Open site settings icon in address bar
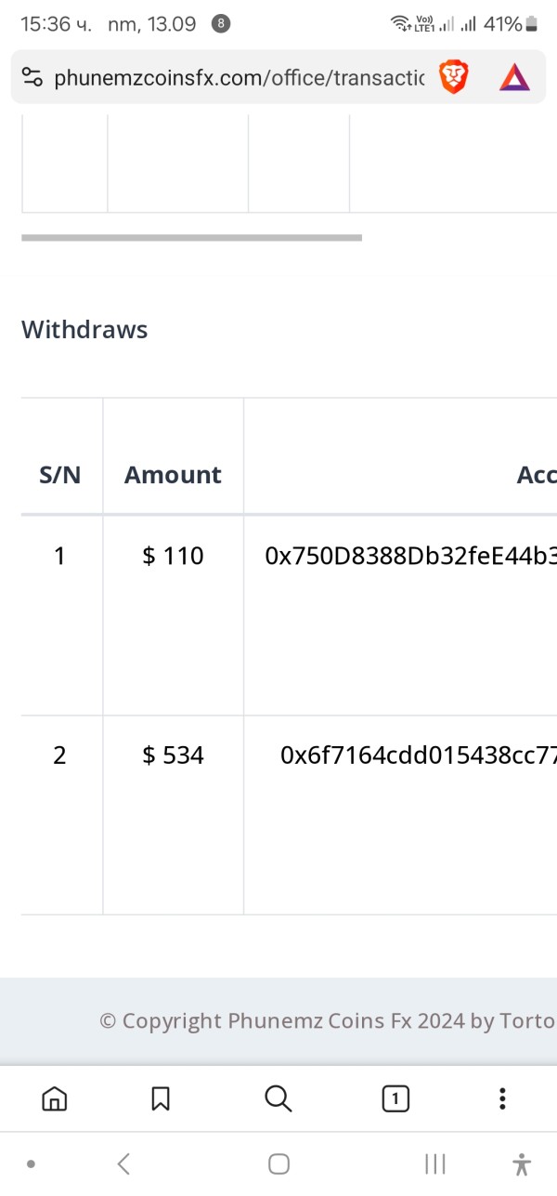 pos(32,77)
